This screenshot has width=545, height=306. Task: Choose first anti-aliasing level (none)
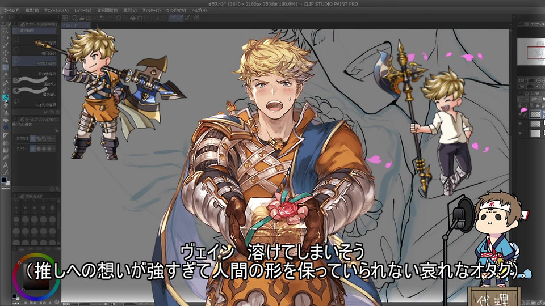(33, 148)
